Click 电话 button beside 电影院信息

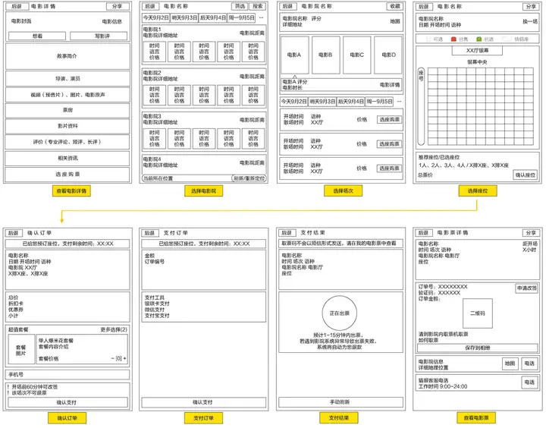point(529,363)
